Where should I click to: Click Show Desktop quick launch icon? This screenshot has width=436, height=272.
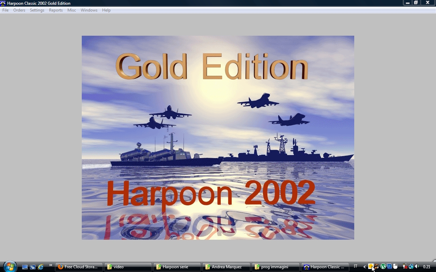coord(25,267)
